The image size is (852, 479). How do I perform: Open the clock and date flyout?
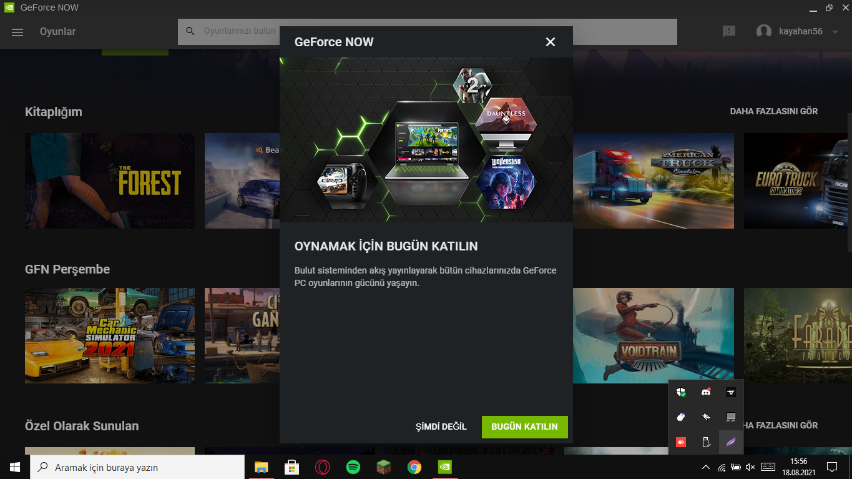pyautogui.click(x=798, y=467)
